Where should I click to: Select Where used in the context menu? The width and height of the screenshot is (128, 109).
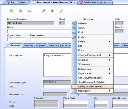(x=92, y=64)
